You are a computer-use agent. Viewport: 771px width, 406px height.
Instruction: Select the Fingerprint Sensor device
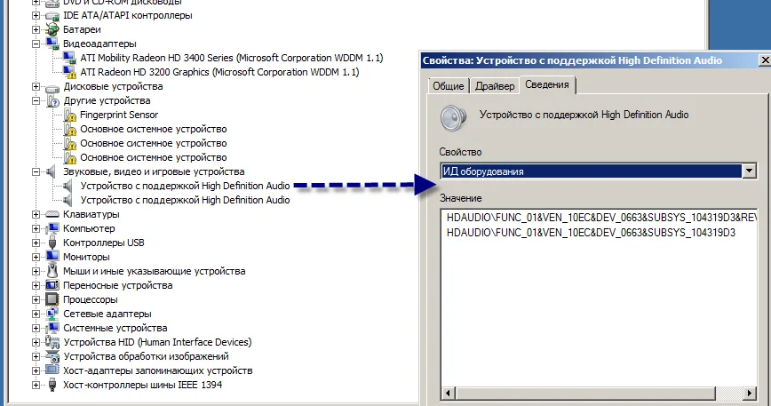119,115
